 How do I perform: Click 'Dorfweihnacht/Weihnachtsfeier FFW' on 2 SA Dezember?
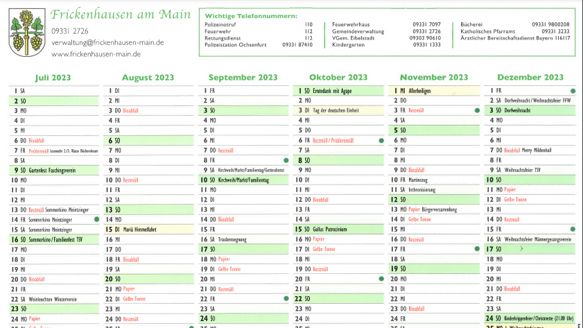click(x=538, y=101)
